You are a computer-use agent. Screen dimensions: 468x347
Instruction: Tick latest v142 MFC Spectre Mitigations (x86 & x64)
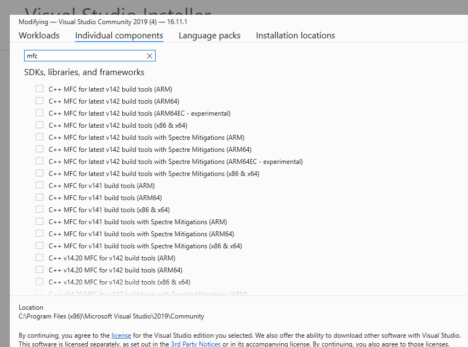click(39, 173)
